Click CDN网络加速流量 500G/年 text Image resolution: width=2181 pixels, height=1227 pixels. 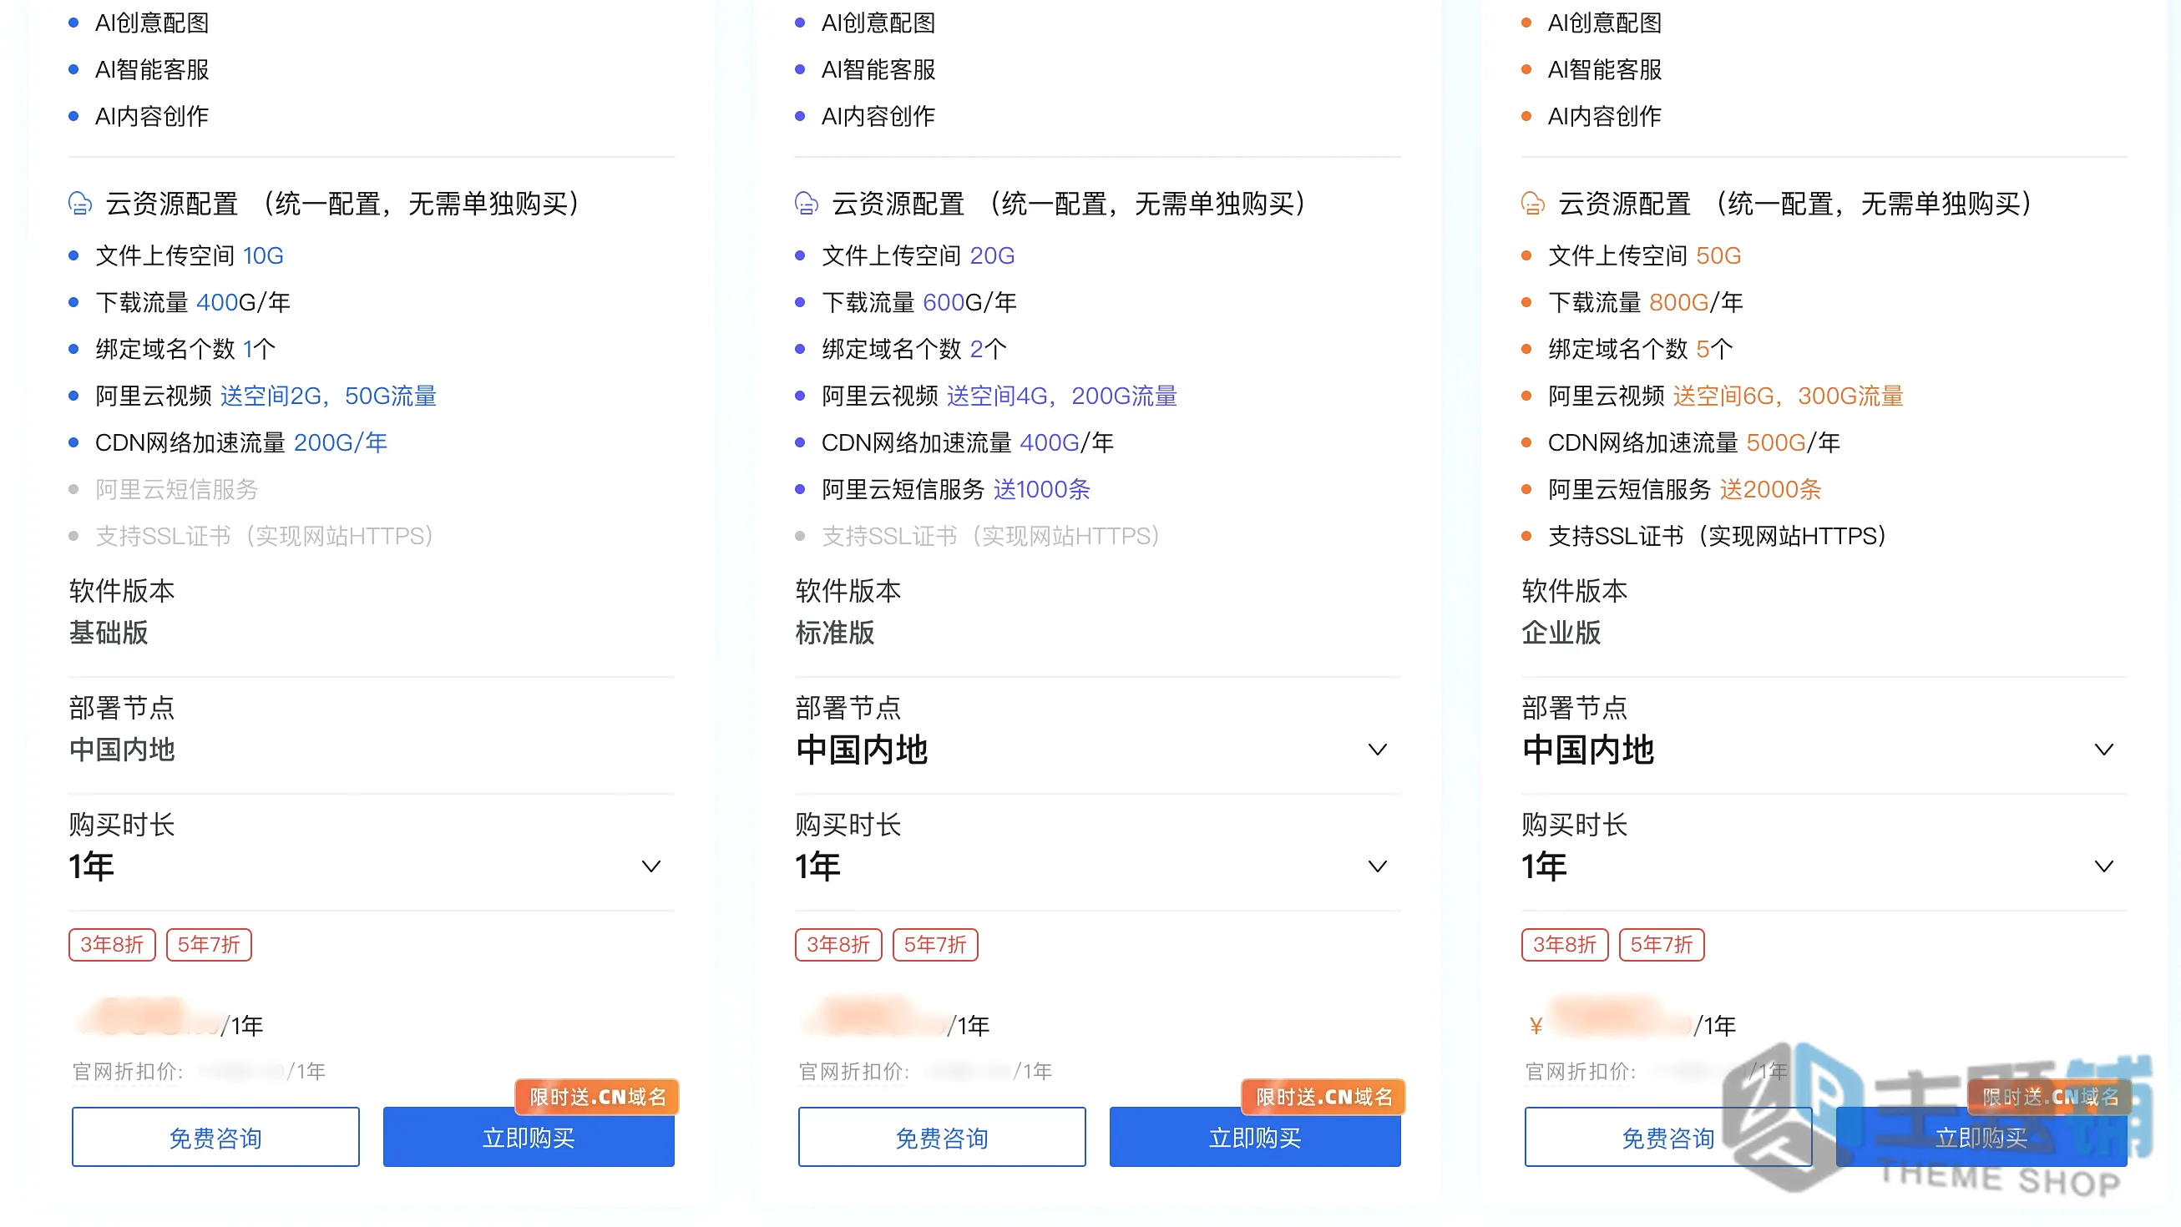(x=1694, y=442)
